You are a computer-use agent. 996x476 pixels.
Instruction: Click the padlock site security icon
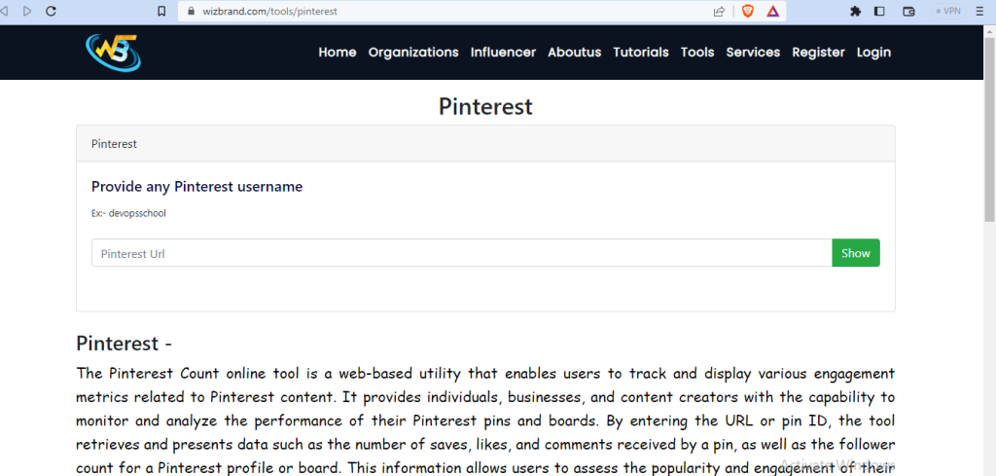coord(190,11)
